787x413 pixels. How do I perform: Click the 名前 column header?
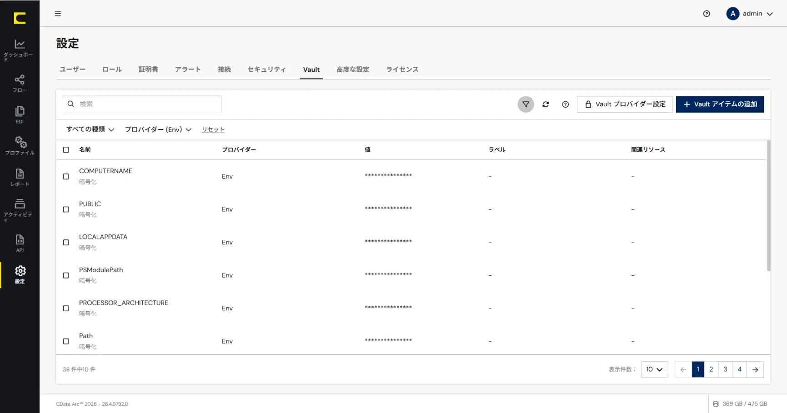coord(85,149)
